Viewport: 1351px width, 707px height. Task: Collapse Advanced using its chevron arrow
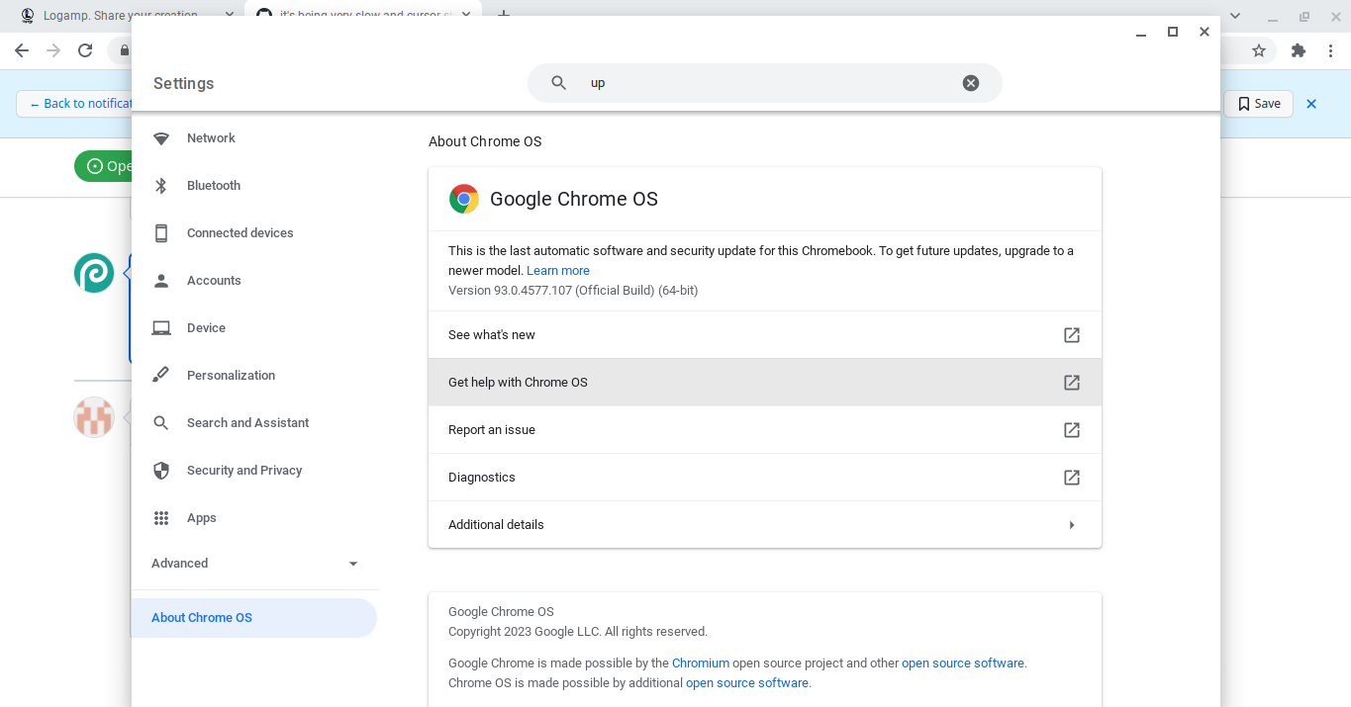click(x=352, y=564)
